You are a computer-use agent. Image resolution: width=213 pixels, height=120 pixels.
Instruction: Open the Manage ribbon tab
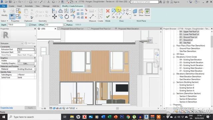(x=46, y=6)
